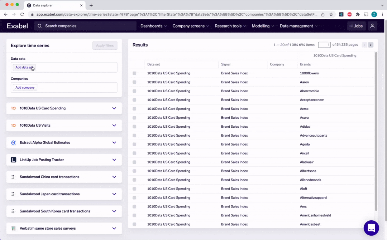Click the Extract Alpha logo icon
This screenshot has height=240, width=387.
pos(14,142)
